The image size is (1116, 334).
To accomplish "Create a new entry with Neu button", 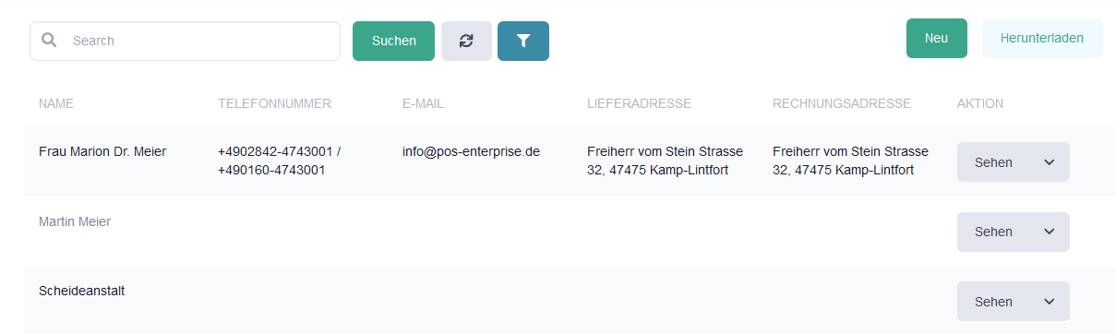I will (x=937, y=38).
